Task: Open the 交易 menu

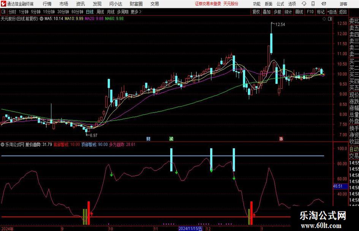Action: (155, 4)
